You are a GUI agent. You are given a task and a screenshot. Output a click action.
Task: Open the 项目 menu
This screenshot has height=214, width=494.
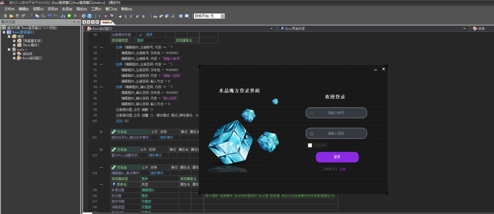point(53,9)
